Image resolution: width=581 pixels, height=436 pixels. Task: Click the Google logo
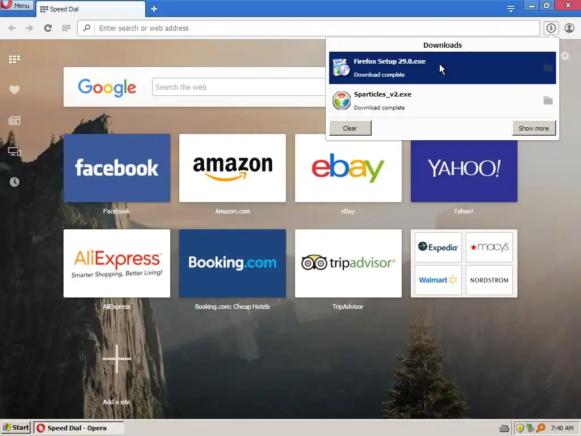click(x=107, y=87)
